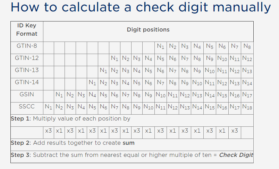Select the N13 cell in the GTIN-13 row
The image size is (279, 169).
click(247, 70)
